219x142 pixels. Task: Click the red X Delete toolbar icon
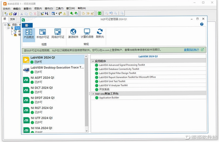pos(35,13)
